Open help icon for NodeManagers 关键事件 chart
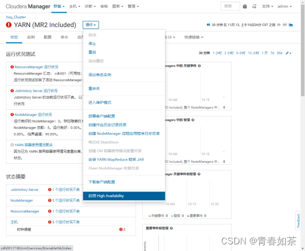The image size is (305, 251). 199,66
